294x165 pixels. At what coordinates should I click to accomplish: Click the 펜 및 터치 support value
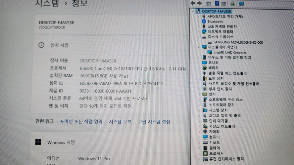(105, 106)
